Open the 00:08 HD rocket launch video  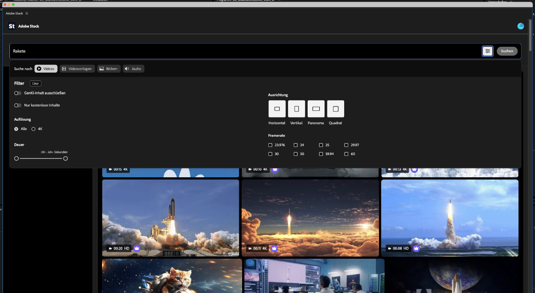[x=450, y=218]
